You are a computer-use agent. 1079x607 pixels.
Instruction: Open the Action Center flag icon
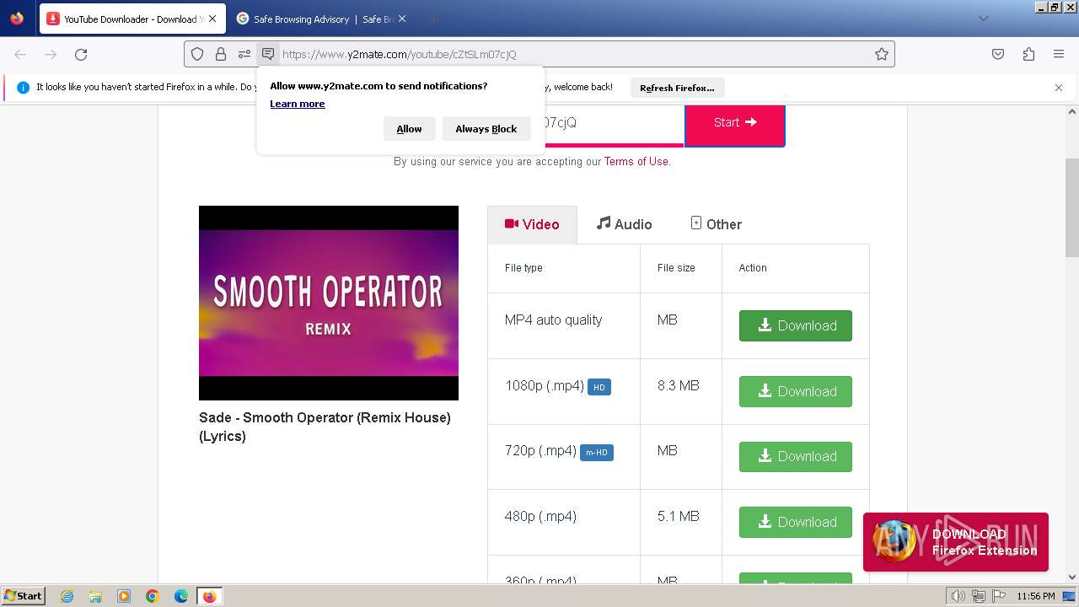tap(997, 596)
